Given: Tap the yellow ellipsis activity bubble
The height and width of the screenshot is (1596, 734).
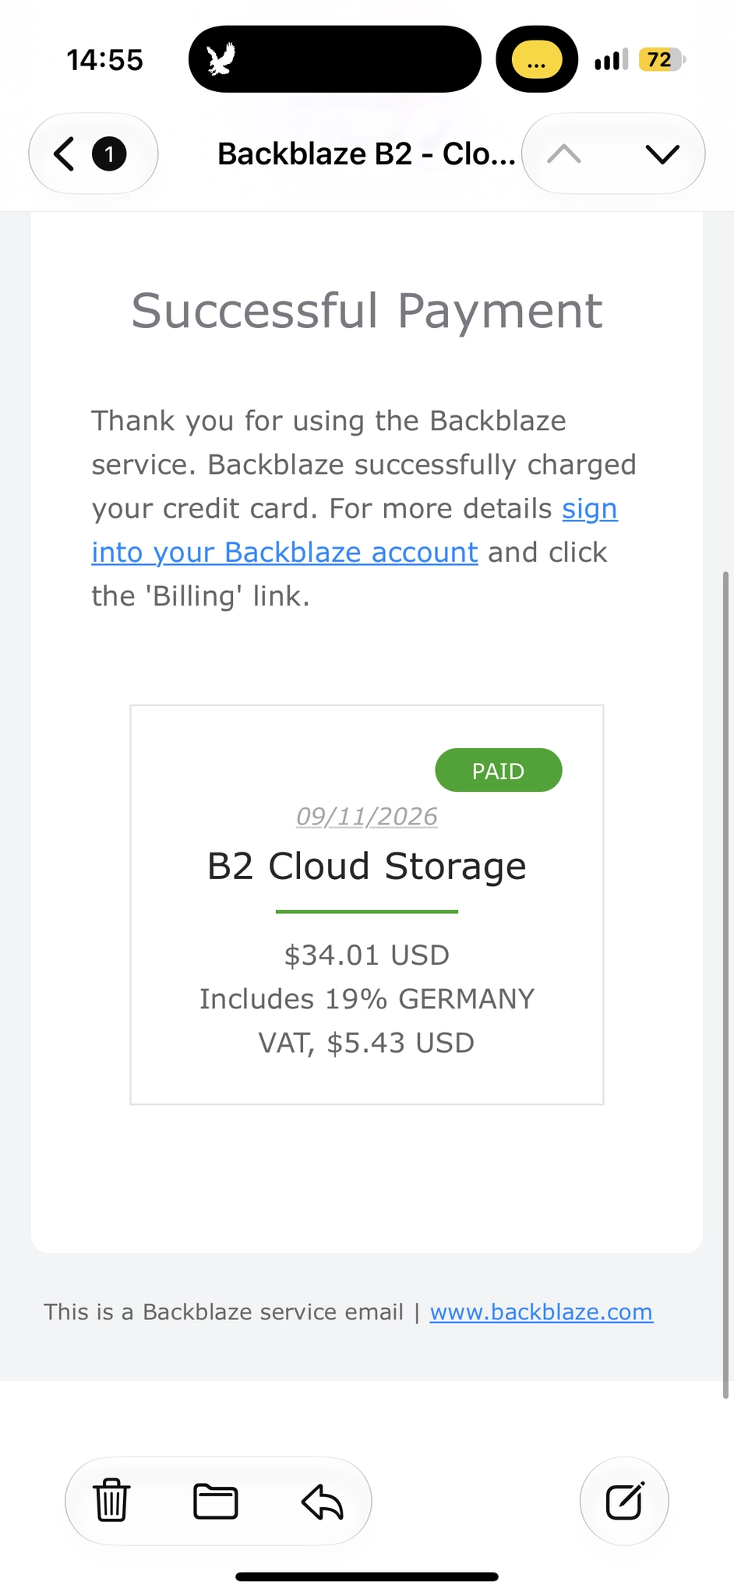Looking at the screenshot, I should point(537,59).
